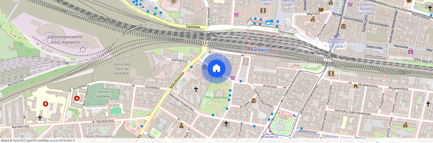Click the museum icon near Rynek
433x143 pixels.
pyautogui.click(x=343, y=26)
